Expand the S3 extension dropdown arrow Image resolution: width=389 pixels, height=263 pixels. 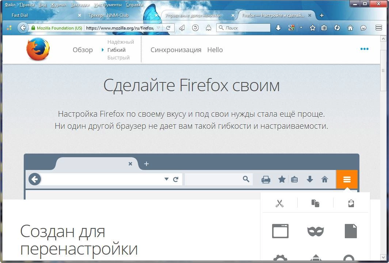tap(301, 28)
